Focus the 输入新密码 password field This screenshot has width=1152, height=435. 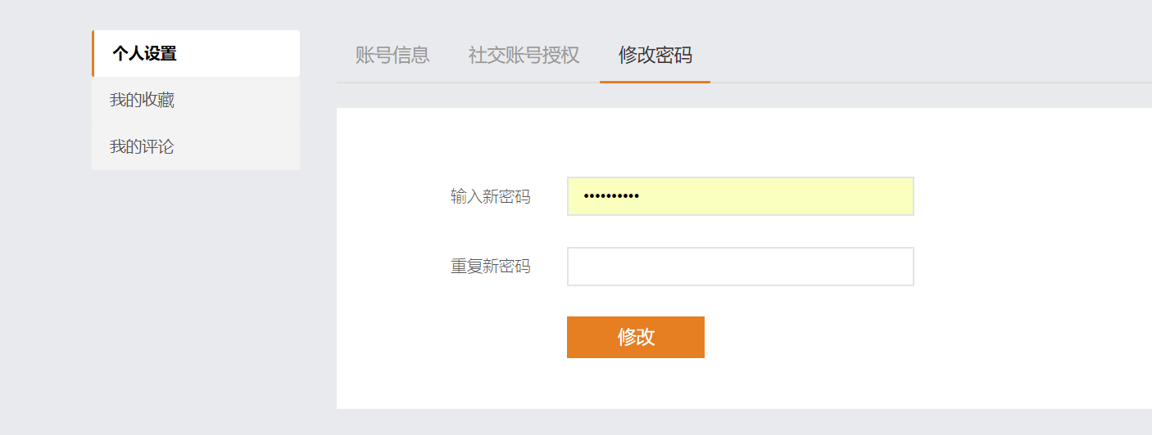[740, 196]
